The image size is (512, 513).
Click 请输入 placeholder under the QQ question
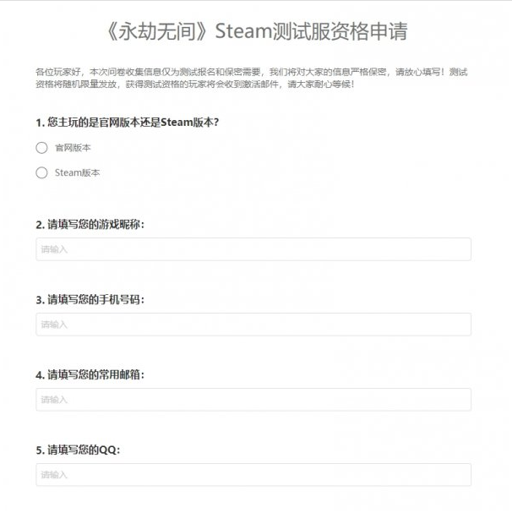(54, 475)
